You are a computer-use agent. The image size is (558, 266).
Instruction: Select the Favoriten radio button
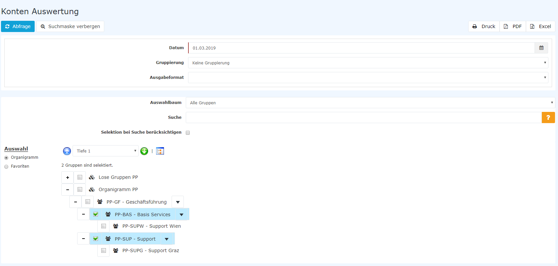tap(6, 167)
